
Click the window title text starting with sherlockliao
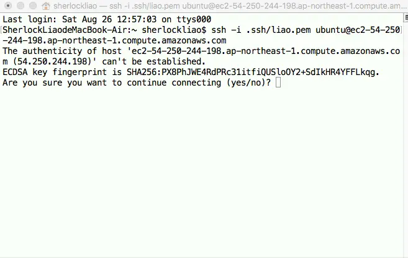[x=230, y=6]
